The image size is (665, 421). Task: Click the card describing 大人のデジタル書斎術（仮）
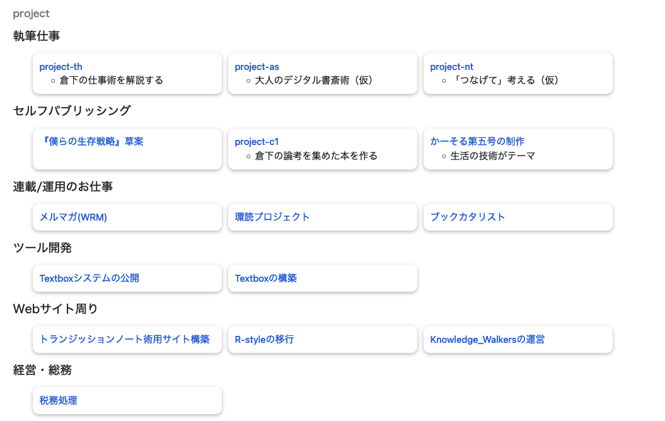[x=323, y=73]
